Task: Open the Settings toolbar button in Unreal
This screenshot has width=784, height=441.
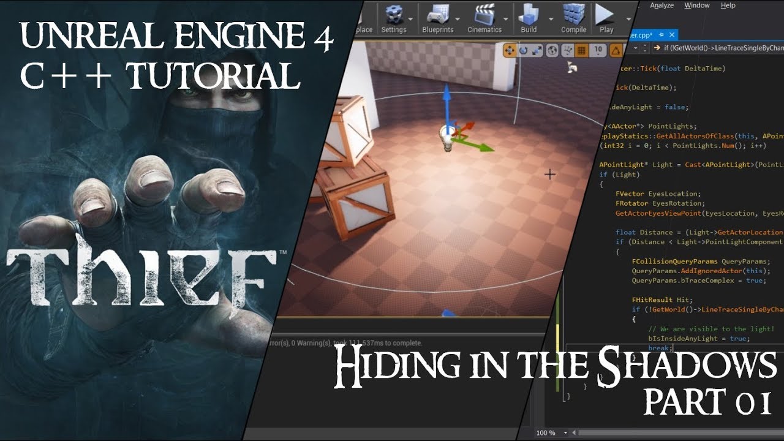Action: [394, 18]
